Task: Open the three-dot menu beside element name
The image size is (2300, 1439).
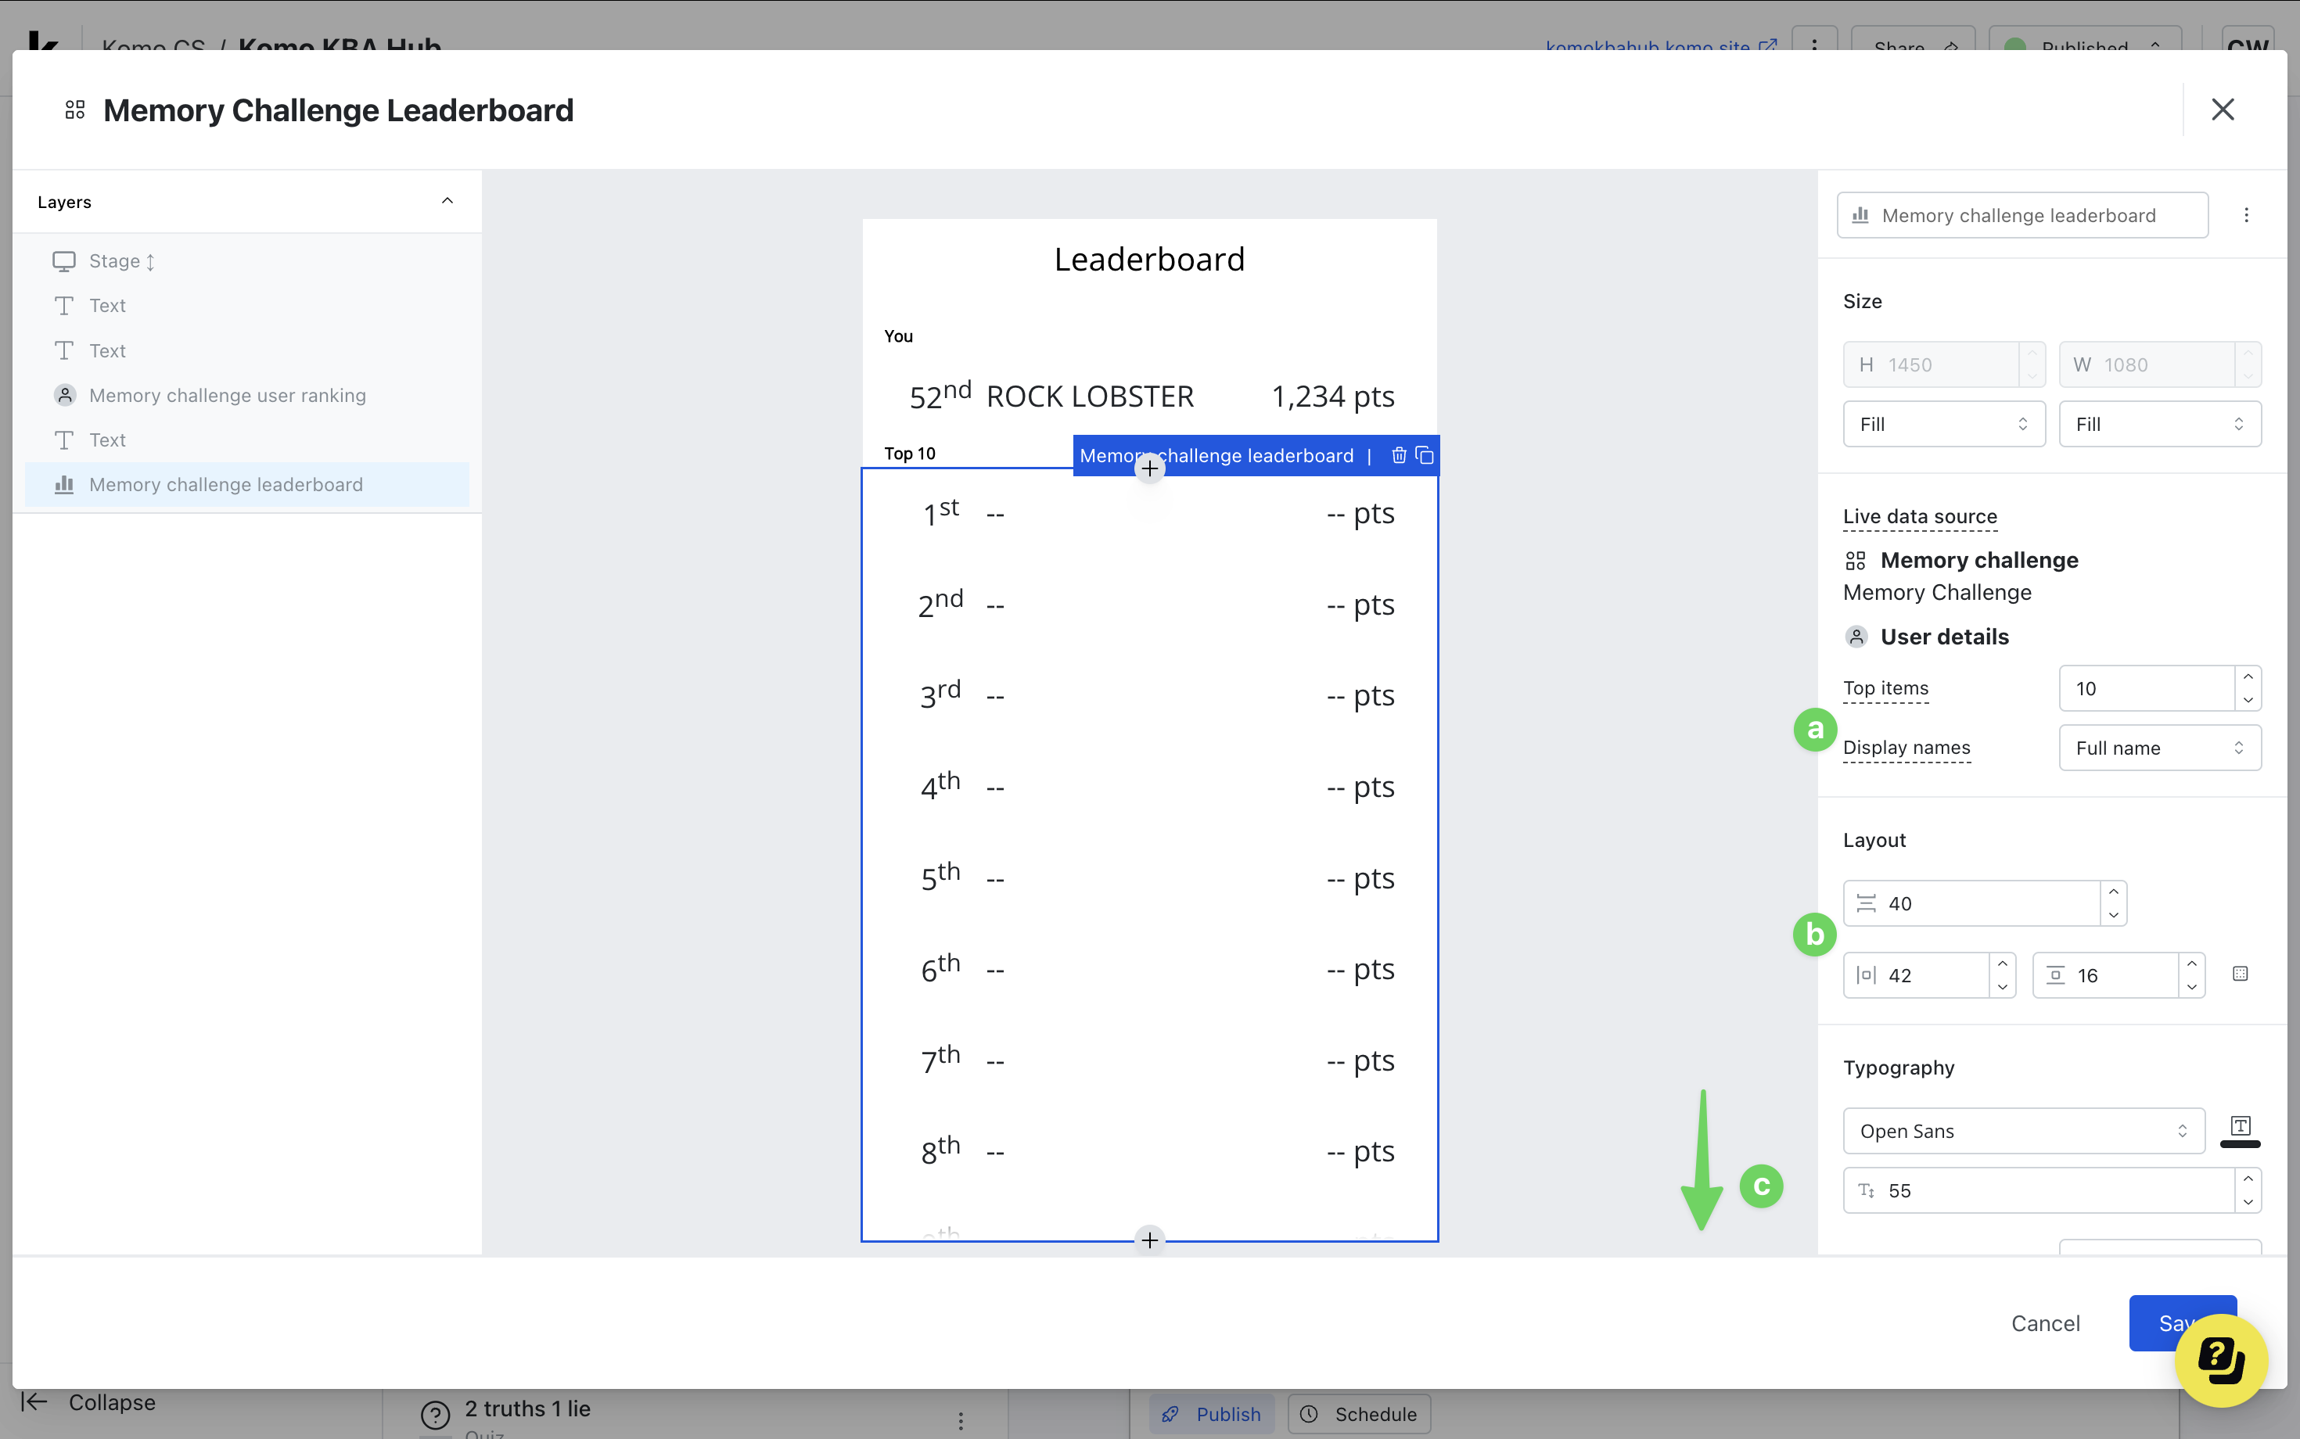Action: tap(2246, 215)
